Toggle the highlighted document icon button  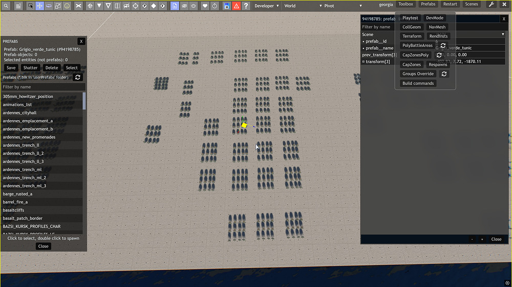pyautogui.click(x=175, y=6)
